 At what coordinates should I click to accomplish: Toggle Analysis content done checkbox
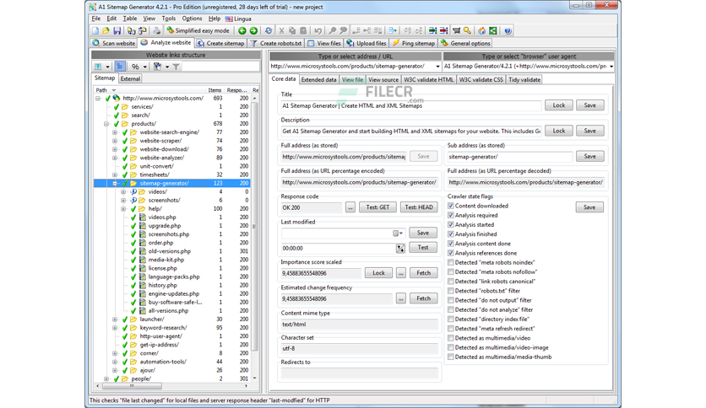pyautogui.click(x=451, y=244)
